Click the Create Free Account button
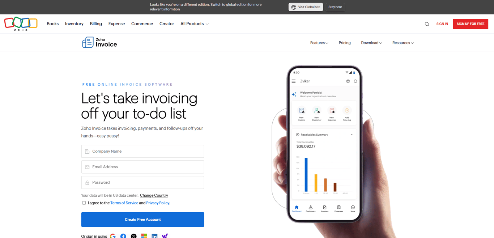The image size is (494, 238). [142, 220]
